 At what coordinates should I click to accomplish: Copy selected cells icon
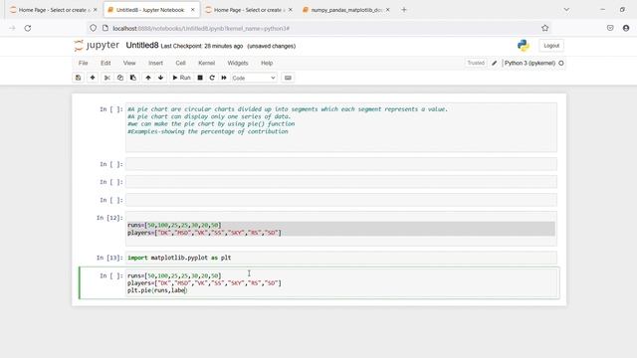(x=120, y=78)
